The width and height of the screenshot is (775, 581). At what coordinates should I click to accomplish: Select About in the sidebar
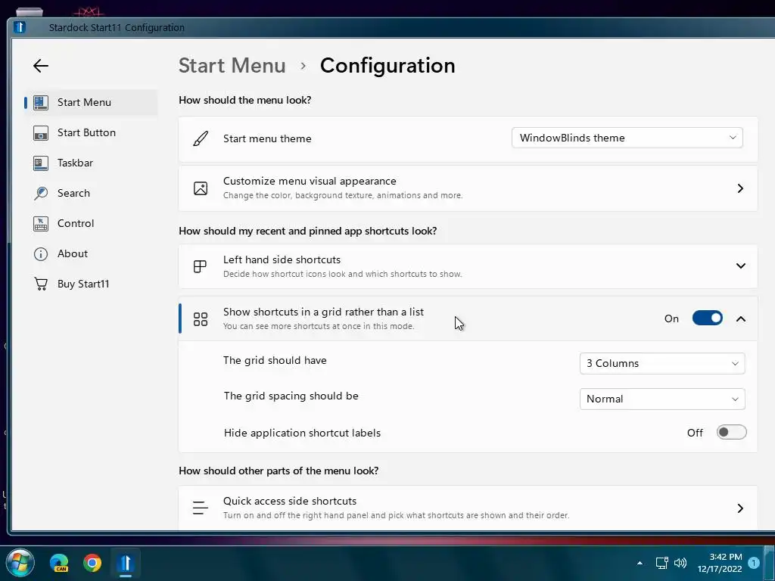click(x=91, y=254)
